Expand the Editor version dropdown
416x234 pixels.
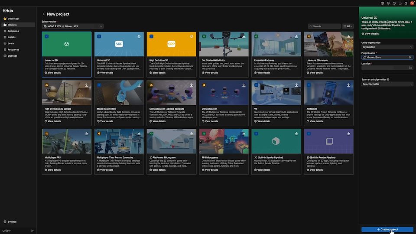tap(72, 26)
